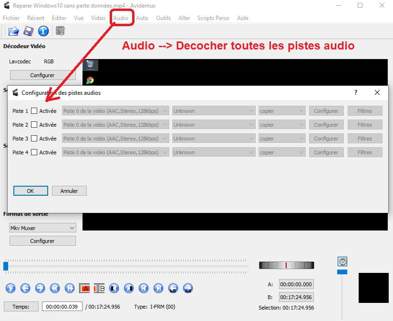The width and height of the screenshot is (393, 321).
Task: Click the Annuler button
Action: [x=69, y=191]
